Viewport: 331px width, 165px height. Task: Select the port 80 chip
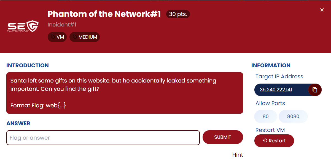pos(265,116)
